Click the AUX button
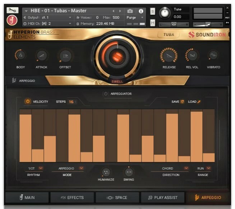This screenshot has width=235, height=209. 227,18
